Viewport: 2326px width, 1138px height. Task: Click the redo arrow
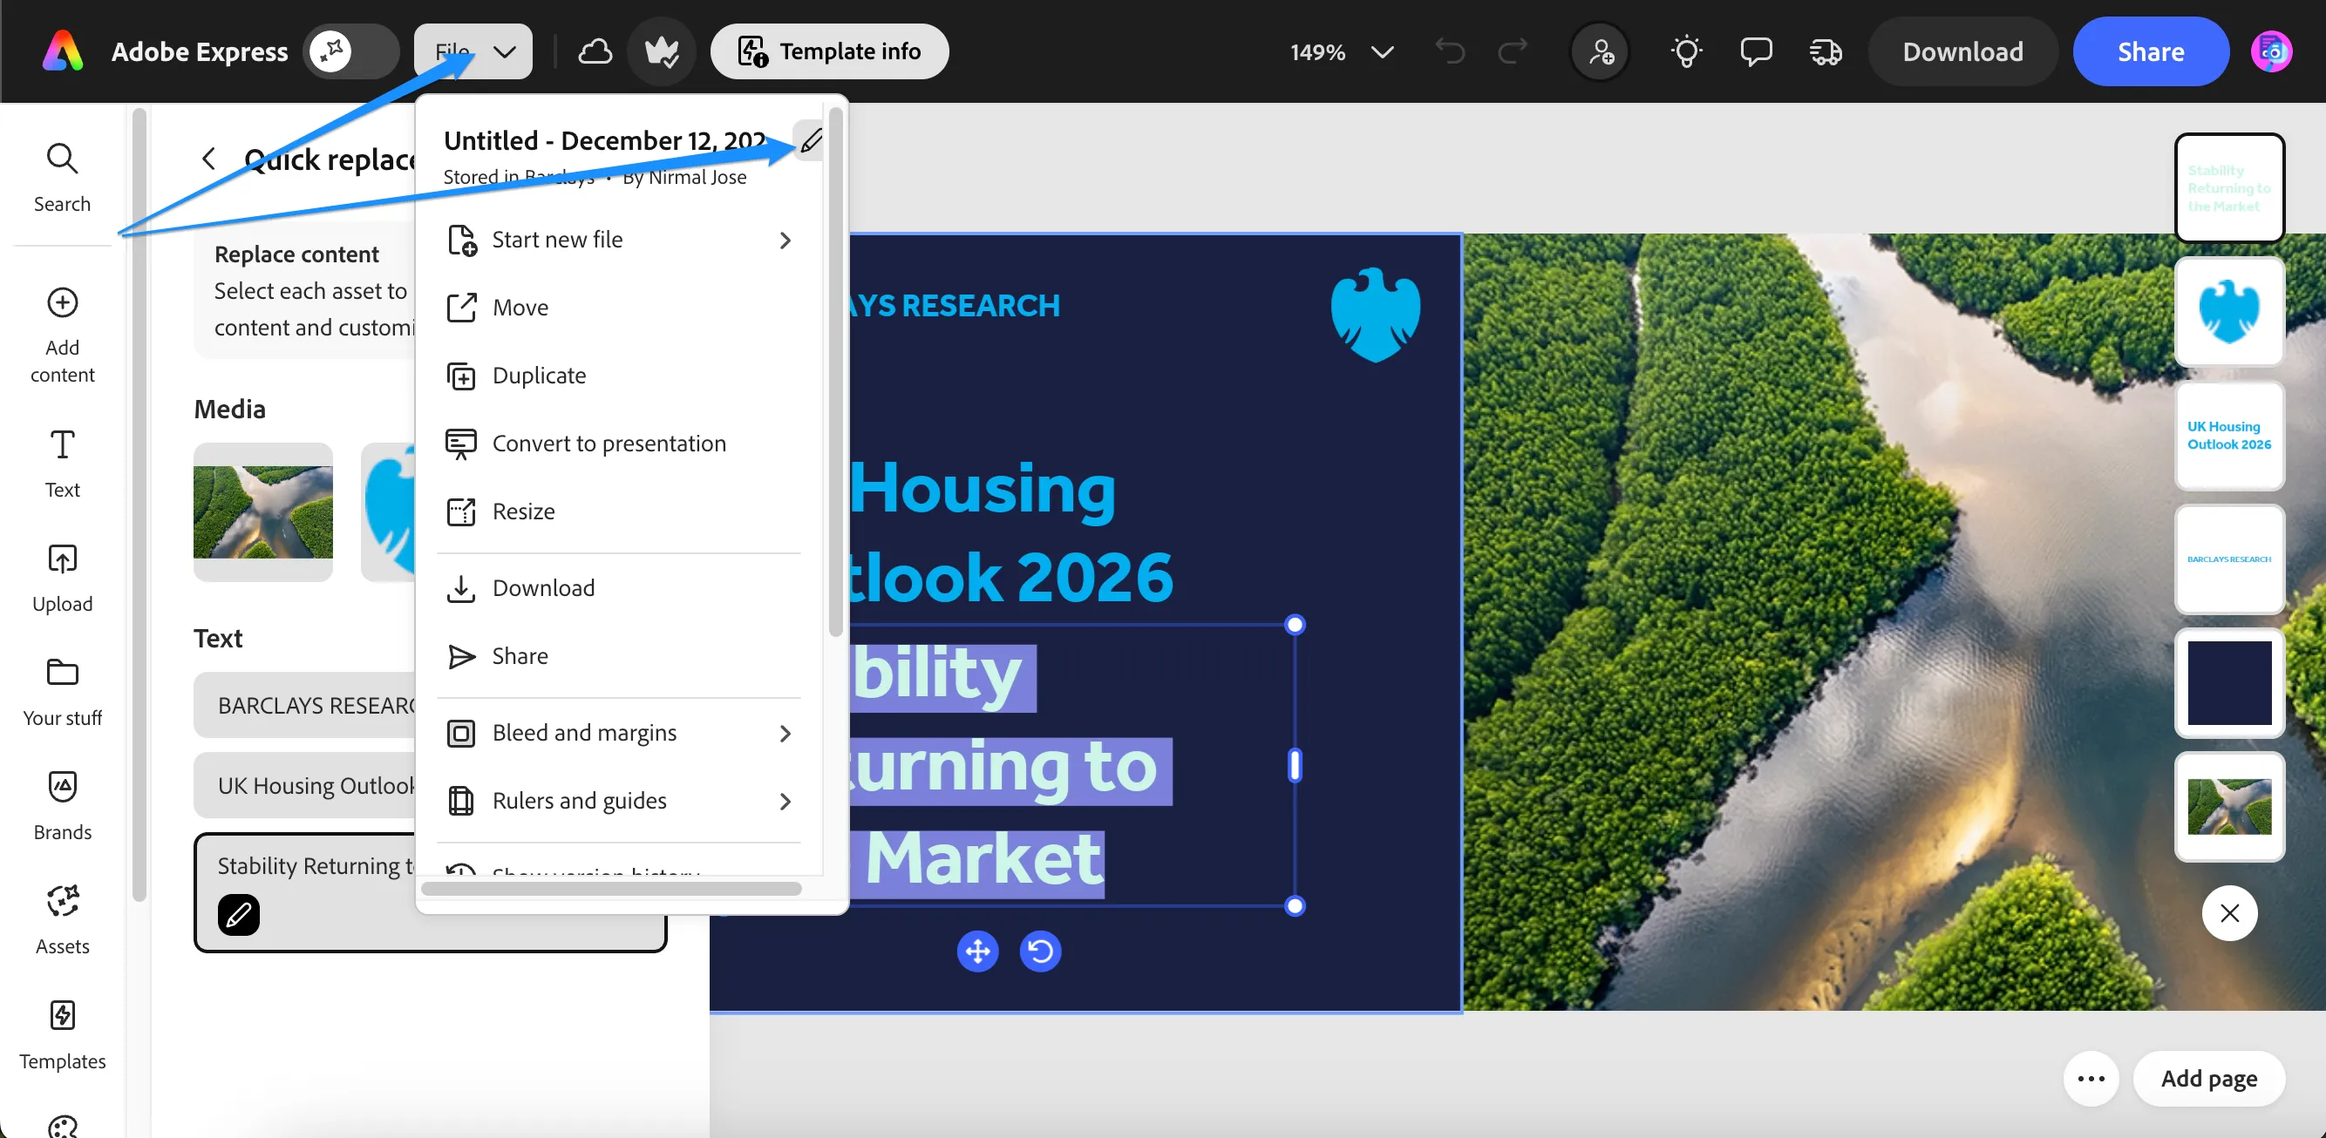[1513, 51]
